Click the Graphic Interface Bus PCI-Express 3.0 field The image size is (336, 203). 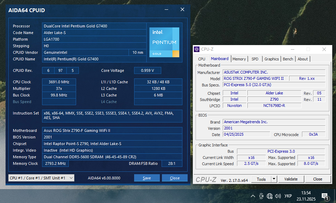point(281,151)
